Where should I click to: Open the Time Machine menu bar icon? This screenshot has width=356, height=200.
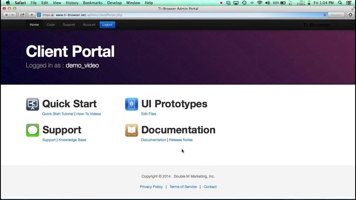[x=244, y=3]
